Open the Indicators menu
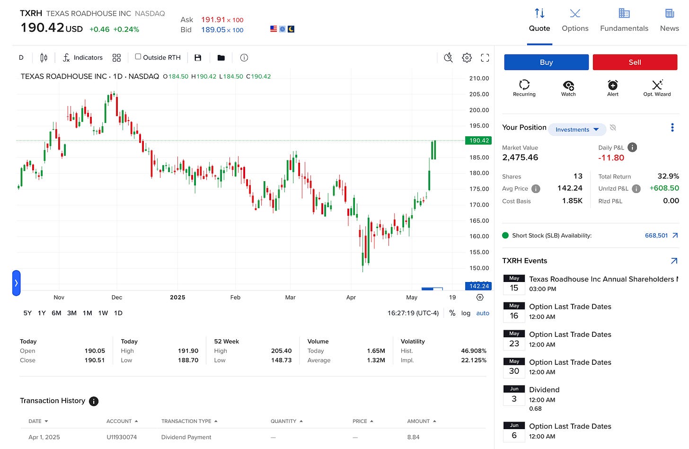The image size is (689, 449). 83,58
